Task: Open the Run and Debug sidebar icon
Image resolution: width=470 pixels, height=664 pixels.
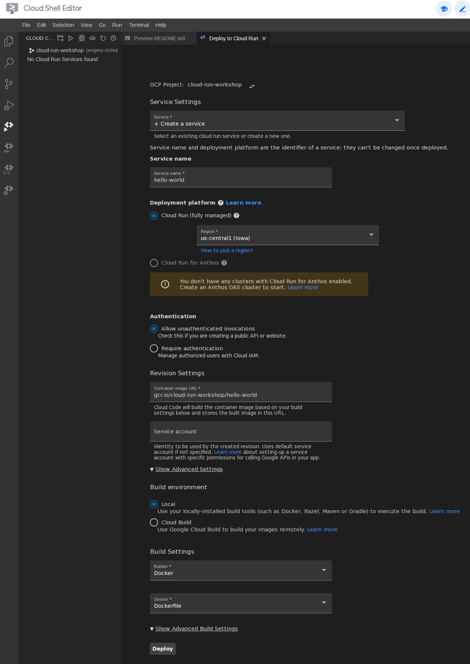Action: point(9,105)
